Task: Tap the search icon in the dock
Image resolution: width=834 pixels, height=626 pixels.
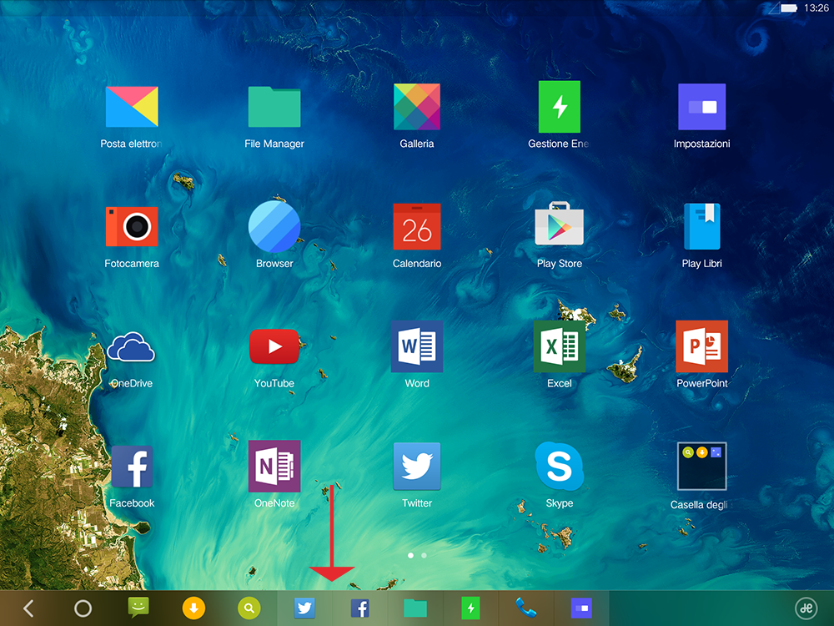Action: (249, 608)
